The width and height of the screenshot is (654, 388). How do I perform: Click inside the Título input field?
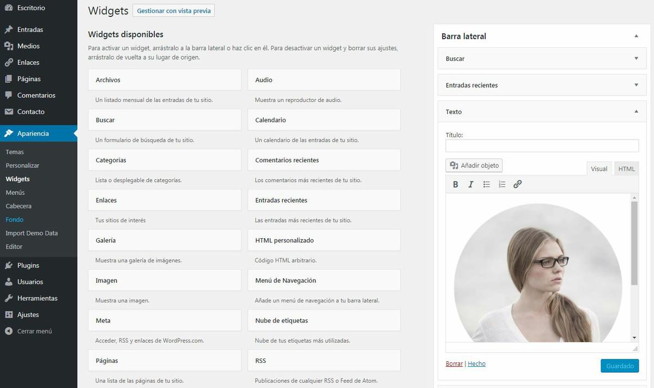[x=542, y=145]
